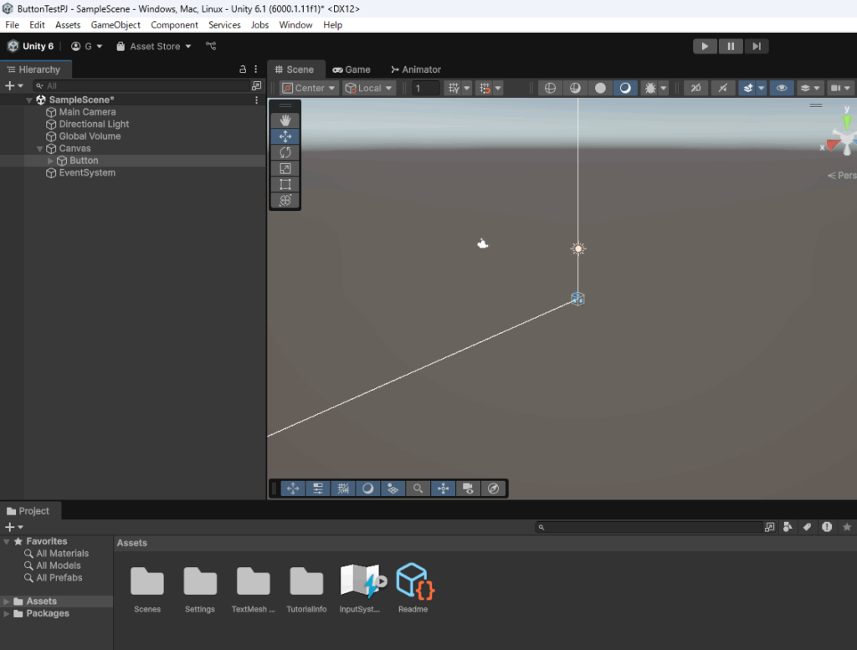Viewport: 857px width, 650px height.
Task: Toggle the Grid and Snap overlay button
Action: [343, 489]
